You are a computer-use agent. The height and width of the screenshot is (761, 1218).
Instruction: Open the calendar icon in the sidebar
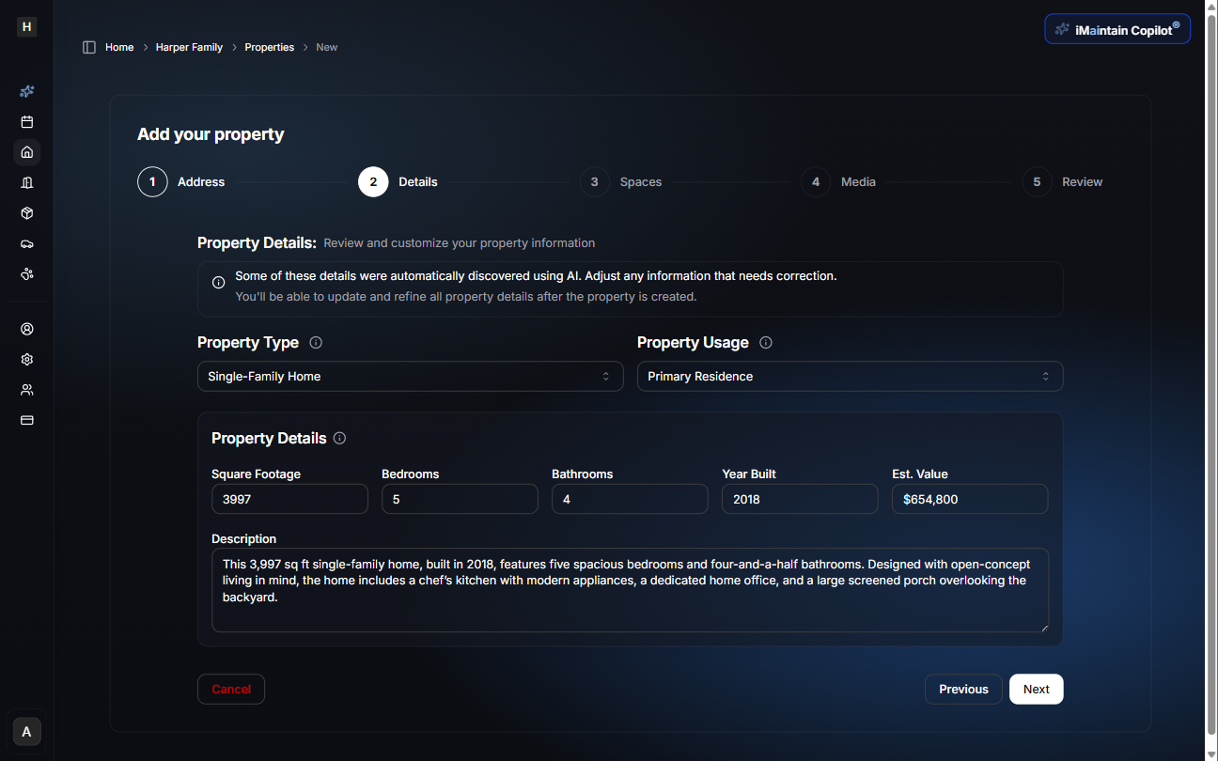tap(26, 121)
